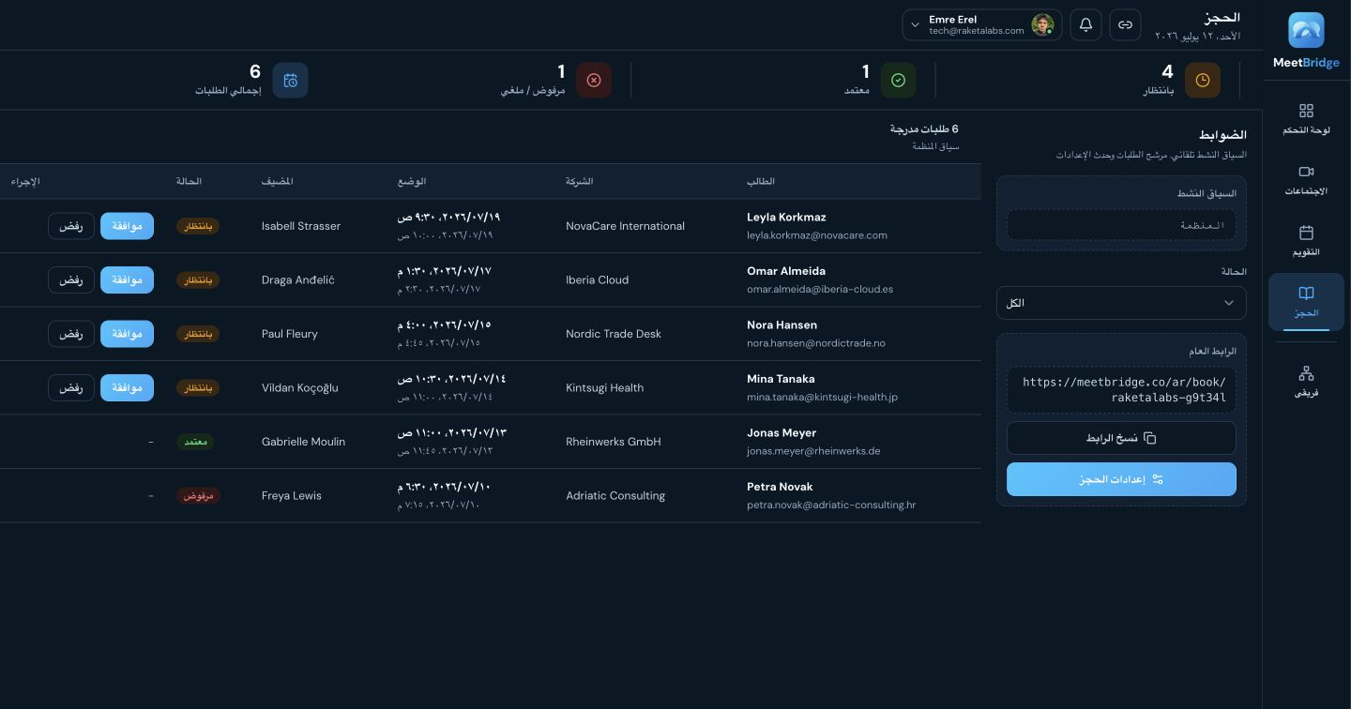The width and height of the screenshot is (1351, 709).
Task: Click email omar.almeida@iberia-cloud.es
Action: pos(820,289)
